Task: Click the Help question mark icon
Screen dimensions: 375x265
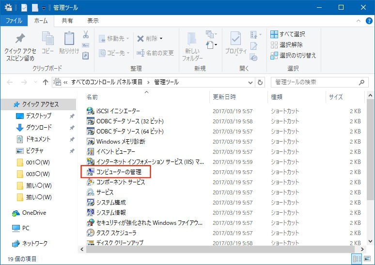Action: click(369, 21)
